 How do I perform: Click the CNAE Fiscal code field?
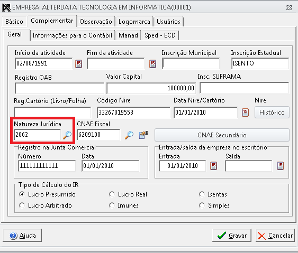pos(98,135)
